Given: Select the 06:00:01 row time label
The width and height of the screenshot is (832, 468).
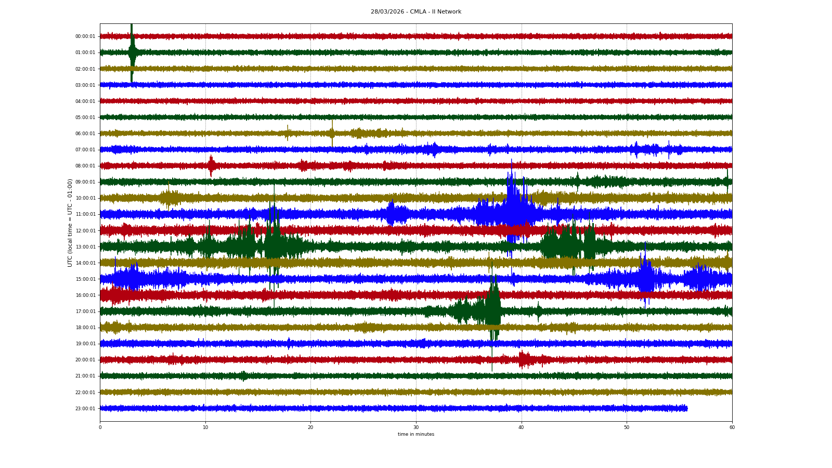Looking at the screenshot, I should (85, 134).
